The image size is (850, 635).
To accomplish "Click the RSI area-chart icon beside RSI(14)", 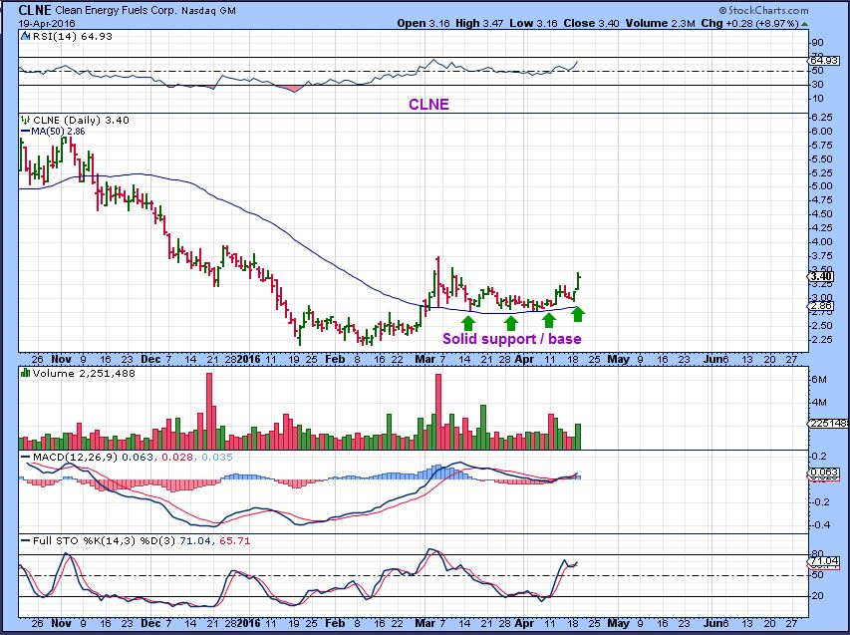I will 25,36.
